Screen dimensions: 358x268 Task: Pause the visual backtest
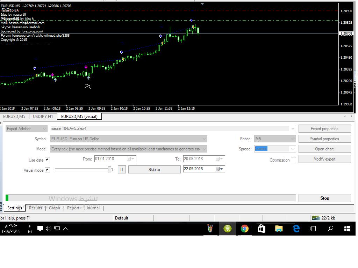pos(122,170)
